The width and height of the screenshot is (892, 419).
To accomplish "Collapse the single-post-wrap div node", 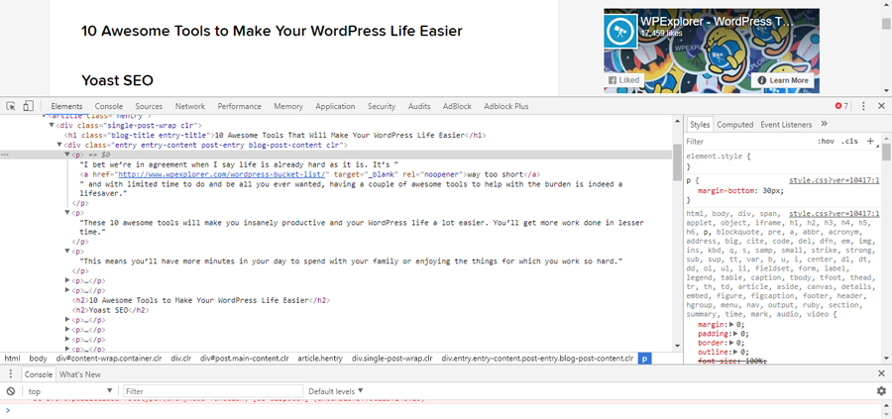I will [53, 125].
